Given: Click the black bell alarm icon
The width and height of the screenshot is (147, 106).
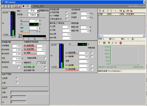Looking at the screenshot, I should 23,6.
